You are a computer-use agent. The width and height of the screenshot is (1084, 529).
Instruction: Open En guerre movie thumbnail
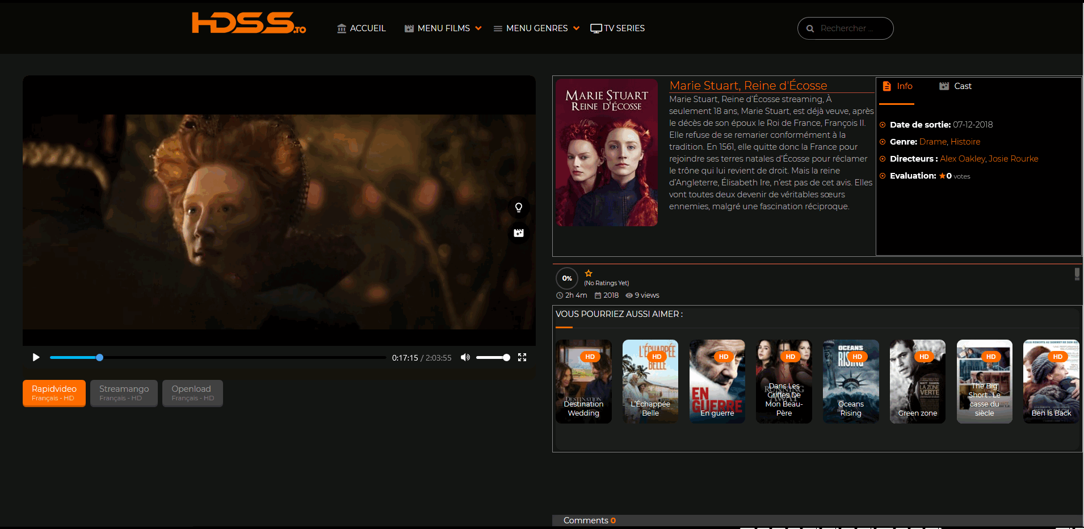tap(717, 382)
